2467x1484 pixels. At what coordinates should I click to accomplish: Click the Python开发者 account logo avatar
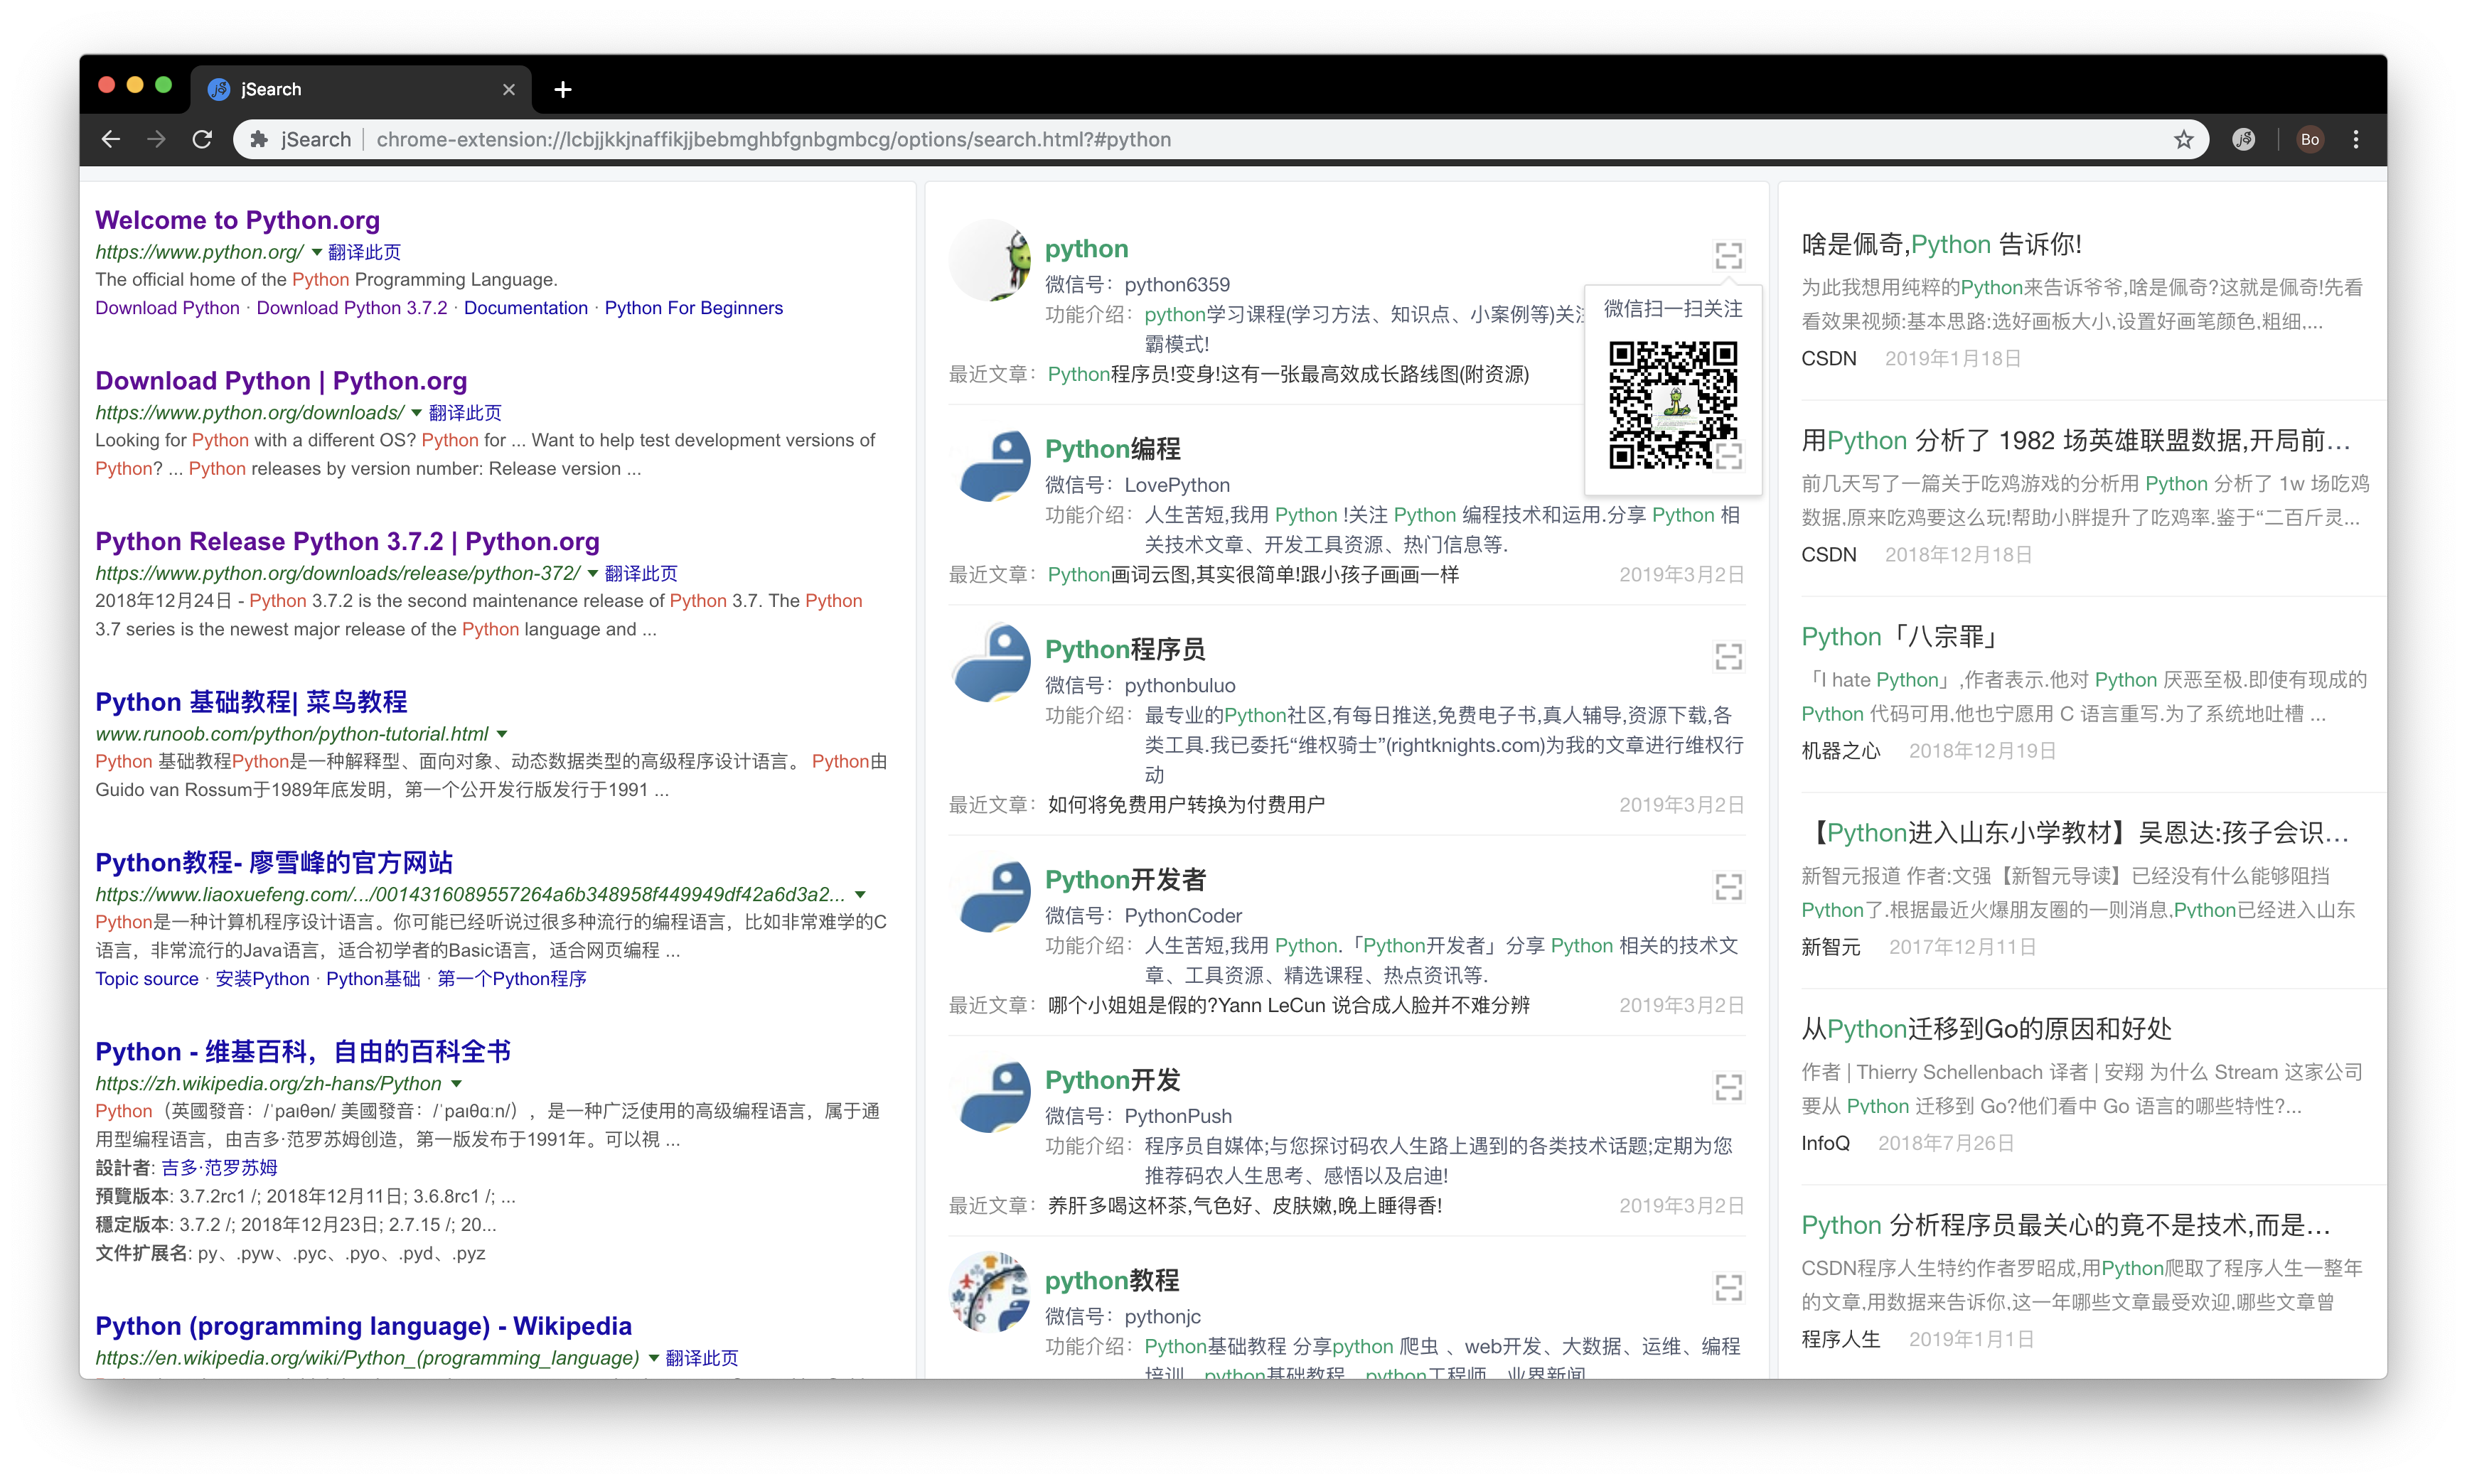[991, 893]
